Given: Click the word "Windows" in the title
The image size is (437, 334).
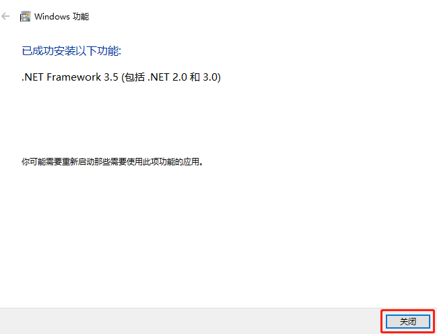Looking at the screenshot, I should coord(52,16).
